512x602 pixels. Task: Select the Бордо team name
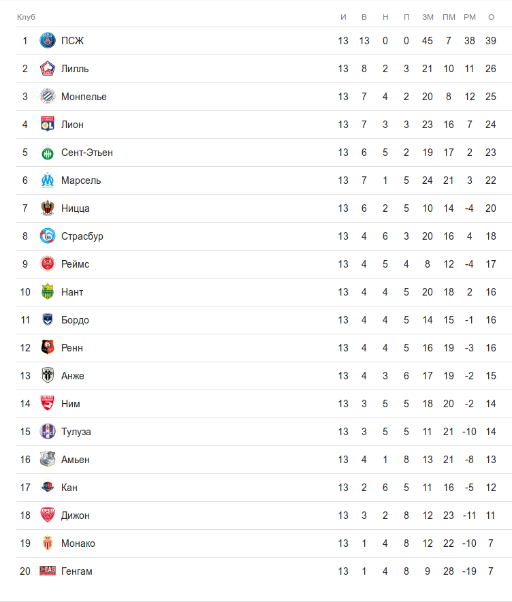(75, 320)
